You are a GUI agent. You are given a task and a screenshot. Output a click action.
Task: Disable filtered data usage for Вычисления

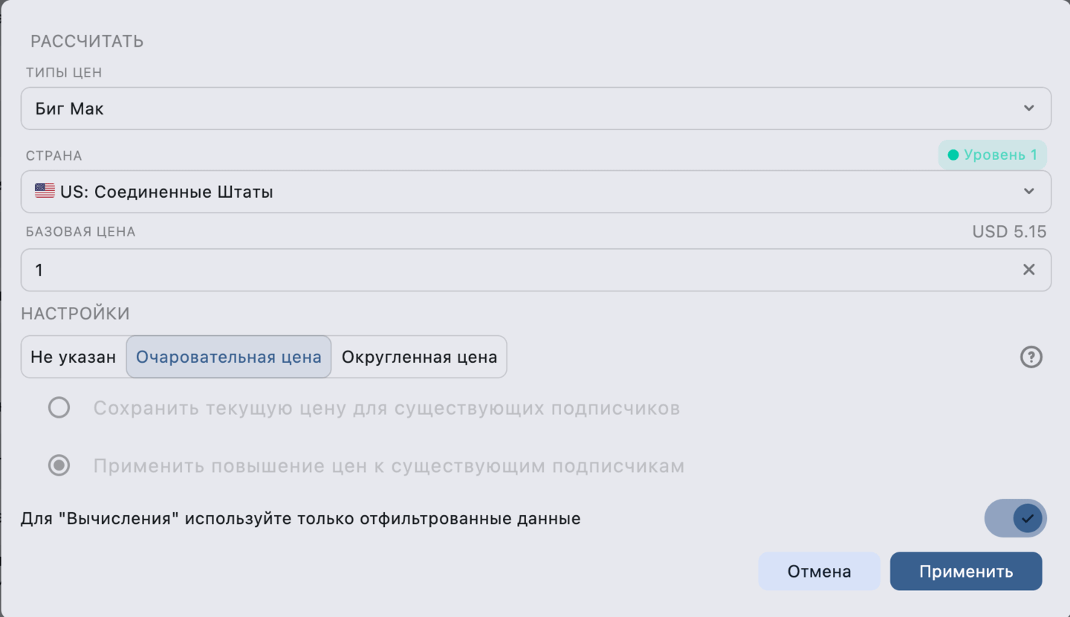point(1015,518)
